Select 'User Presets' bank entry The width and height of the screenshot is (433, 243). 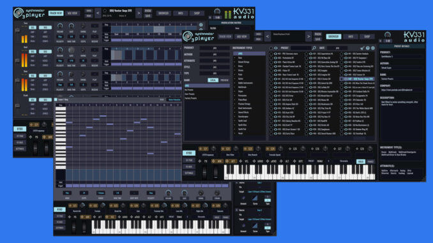(x=190, y=94)
